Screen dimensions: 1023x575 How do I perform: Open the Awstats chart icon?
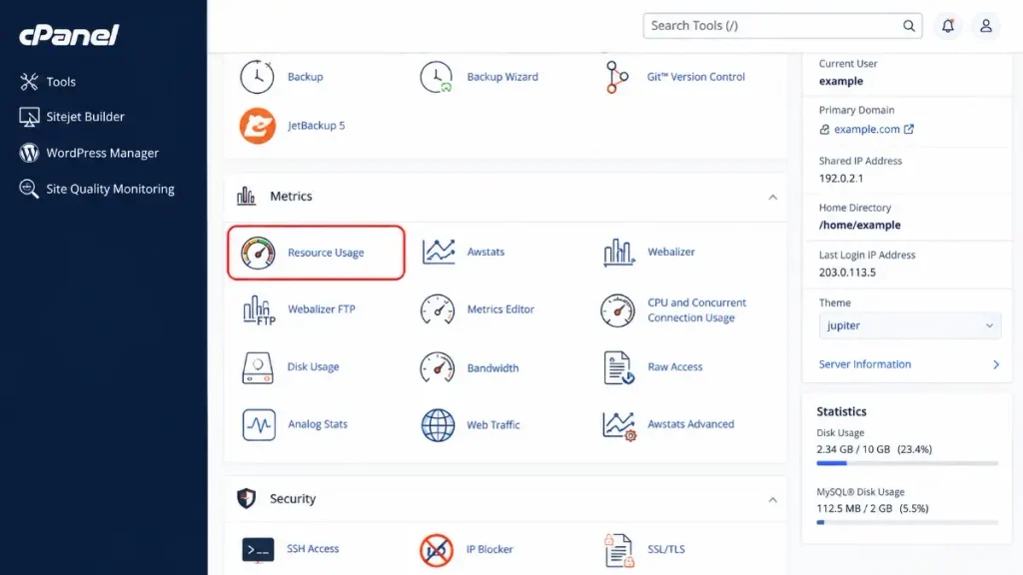pos(438,252)
